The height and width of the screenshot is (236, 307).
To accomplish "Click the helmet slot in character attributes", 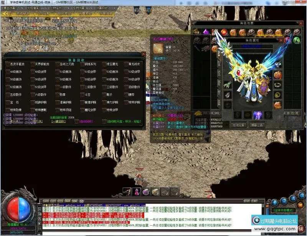I will (278, 64).
